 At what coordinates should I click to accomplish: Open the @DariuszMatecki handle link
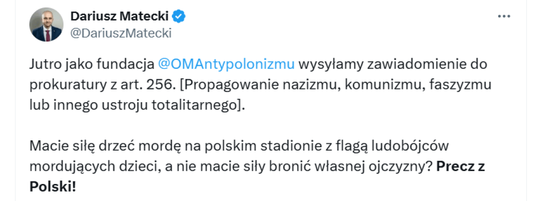[x=121, y=33]
